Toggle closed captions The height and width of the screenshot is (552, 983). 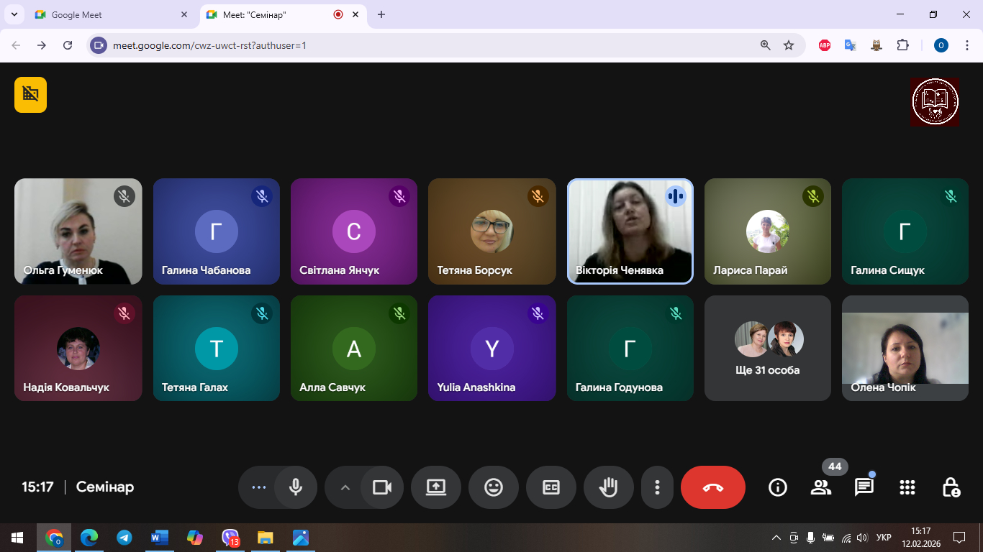[551, 487]
